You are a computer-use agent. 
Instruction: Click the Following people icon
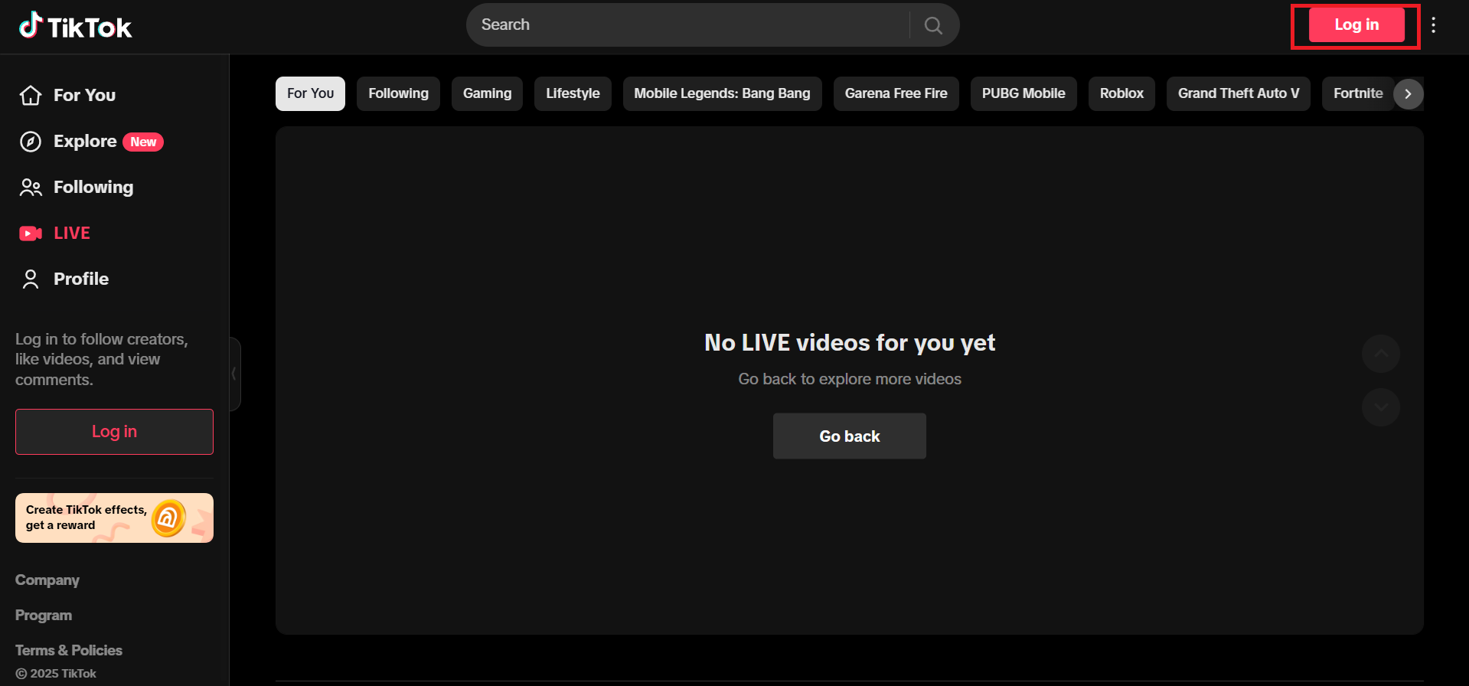click(x=31, y=188)
